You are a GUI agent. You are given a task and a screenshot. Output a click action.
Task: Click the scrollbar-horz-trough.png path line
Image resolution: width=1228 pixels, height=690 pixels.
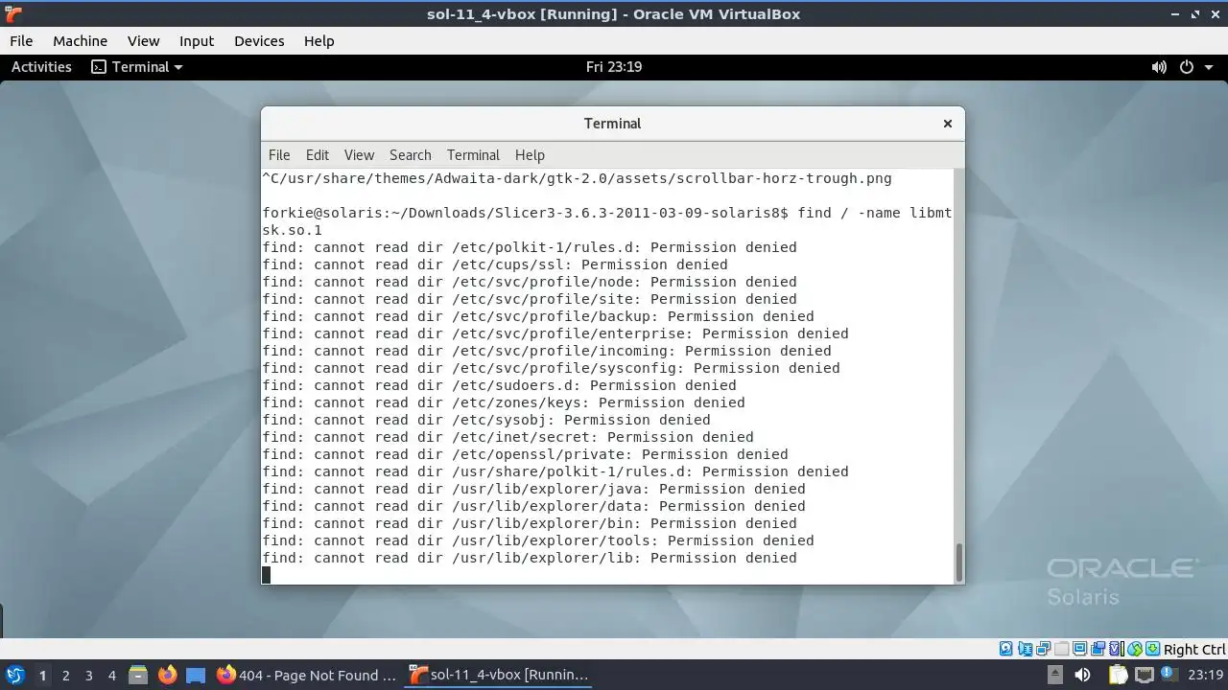577,178
